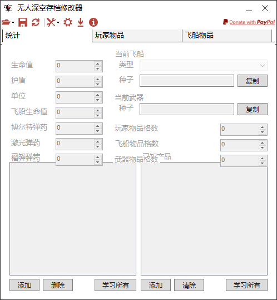
Task: Click the current ship 种子 field
Action: pos(187,81)
